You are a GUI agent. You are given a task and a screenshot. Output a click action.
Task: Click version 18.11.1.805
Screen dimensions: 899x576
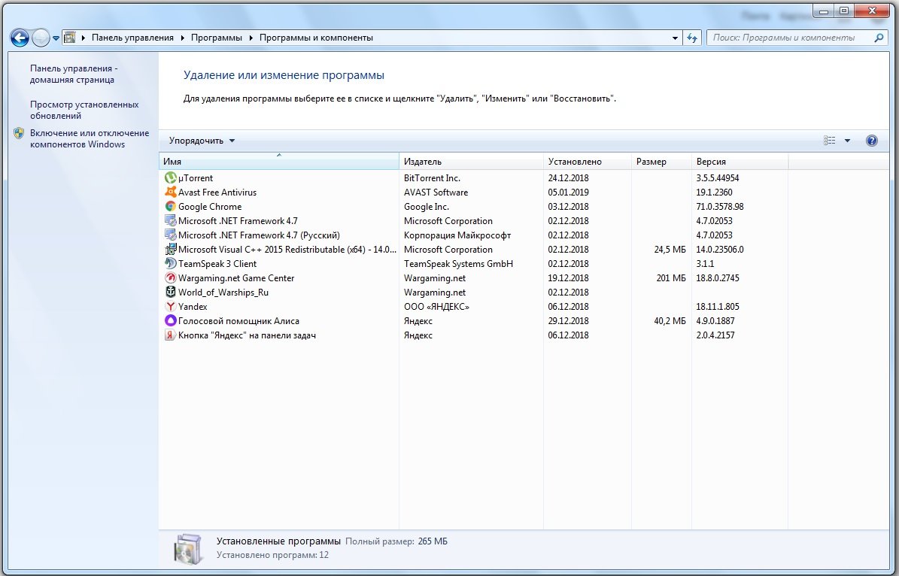tap(718, 308)
